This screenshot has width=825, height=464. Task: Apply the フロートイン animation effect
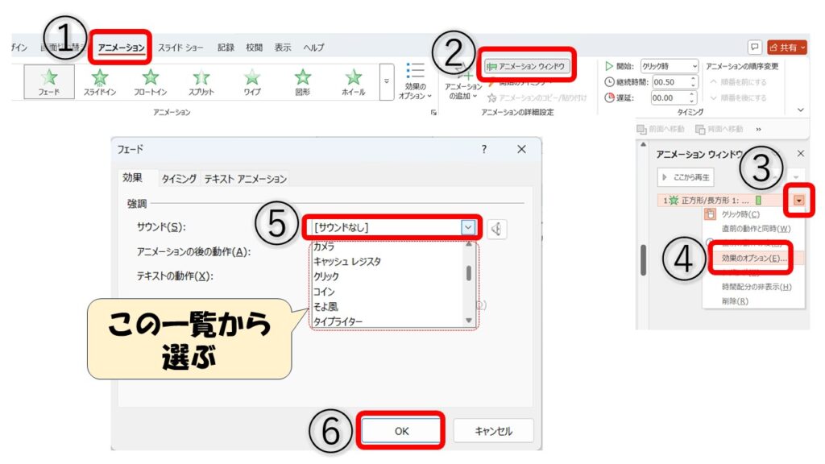[x=151, y=82]
